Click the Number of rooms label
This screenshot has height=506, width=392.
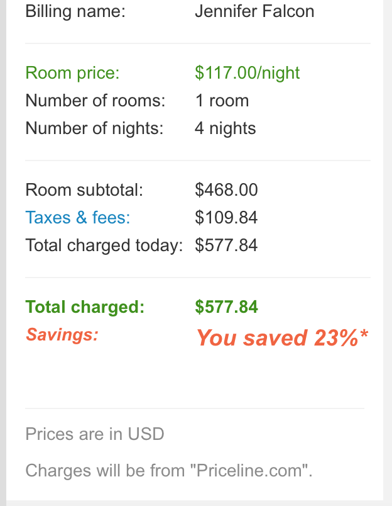coord(95,100)
